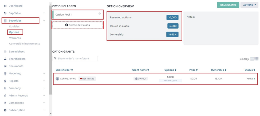
Task: Click the Vested:3,958 label
Action: click(171, 81)
